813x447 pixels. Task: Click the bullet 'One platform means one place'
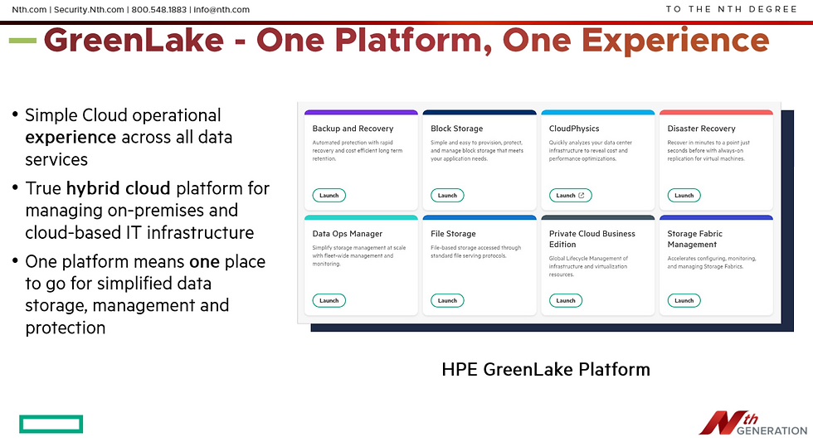(x=145, y=294)
